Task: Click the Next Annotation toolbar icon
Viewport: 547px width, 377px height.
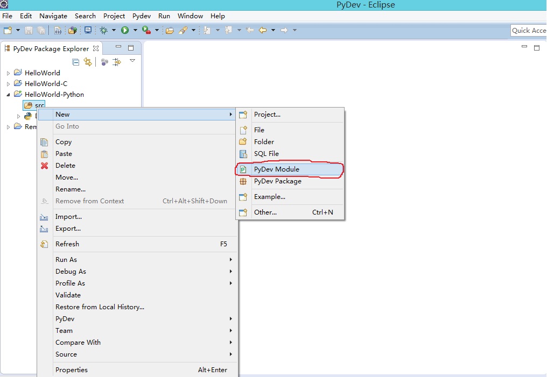Action: pos(207,30)
